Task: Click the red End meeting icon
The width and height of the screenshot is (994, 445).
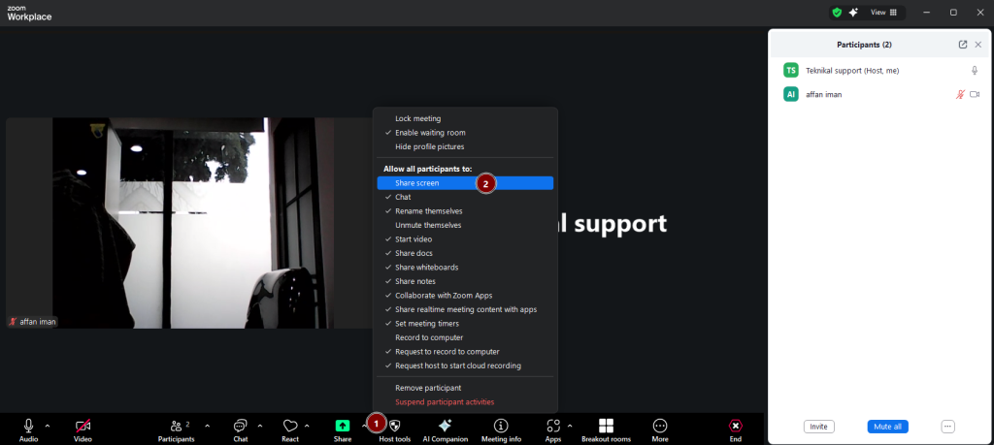Action: point(735,426)
